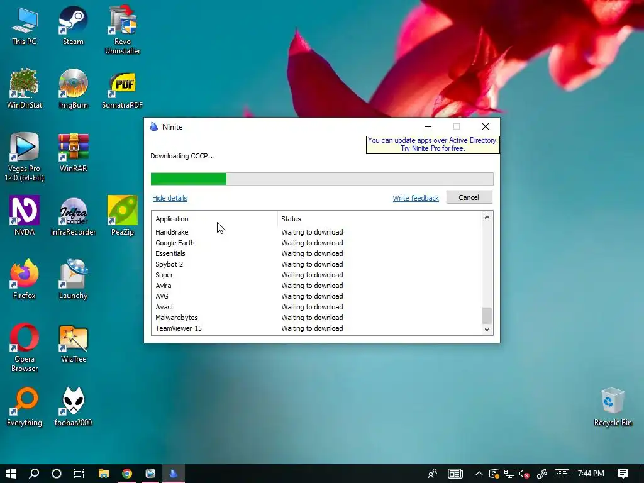Select the Spybot 2 row
The height and width of the screenshot is (483, 644).
316,264
